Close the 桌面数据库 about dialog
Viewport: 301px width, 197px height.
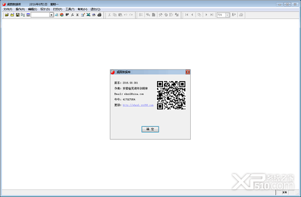tap(188, 72)
